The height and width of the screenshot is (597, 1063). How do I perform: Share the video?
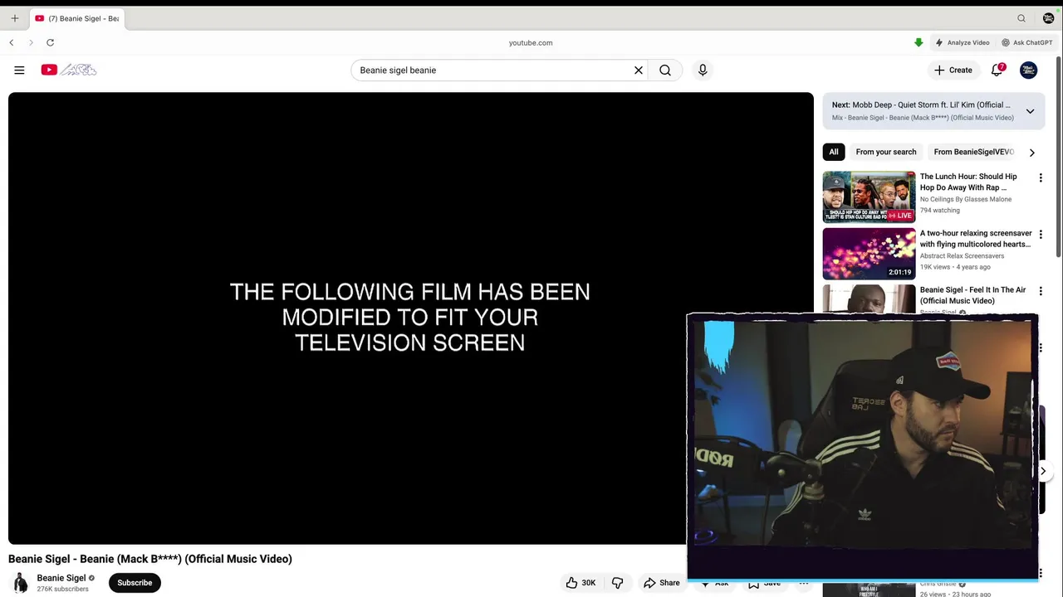pyautogui.click(x=662, y=583)
